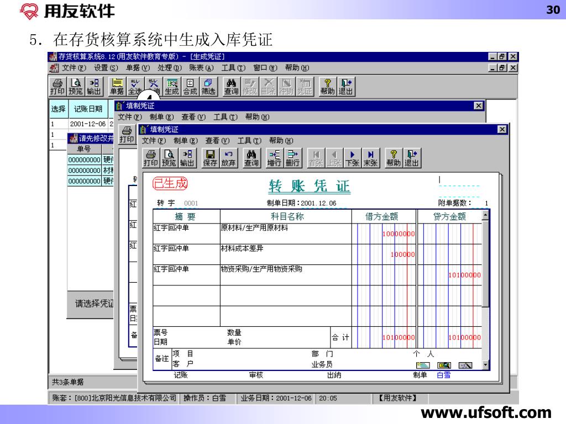Click 业务日期：2001-12-06 status bar entry
This screenshot has height=424, width=566.
click(x=276, y=398)
